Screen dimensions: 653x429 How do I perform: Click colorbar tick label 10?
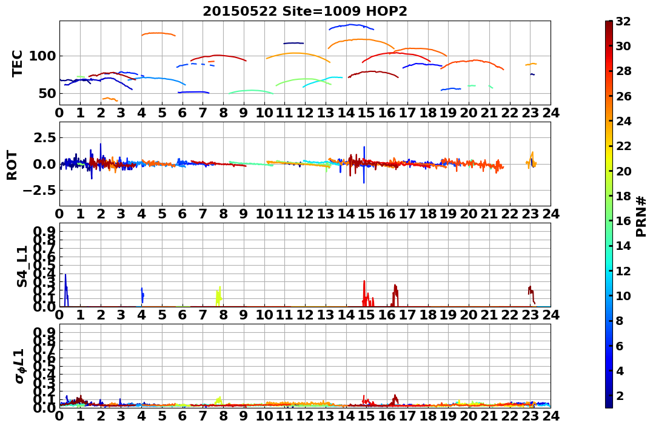coord(623,295)
